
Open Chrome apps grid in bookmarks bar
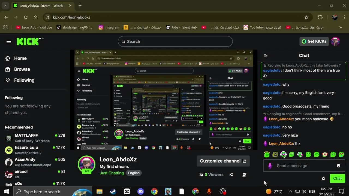pyautogui.click(x=5, y=27)
